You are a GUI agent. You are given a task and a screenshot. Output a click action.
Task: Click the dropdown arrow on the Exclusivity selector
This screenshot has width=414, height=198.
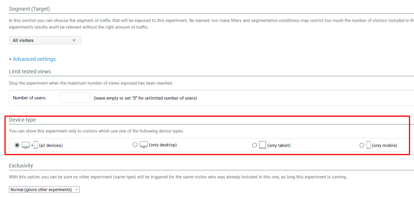[76, 189]
